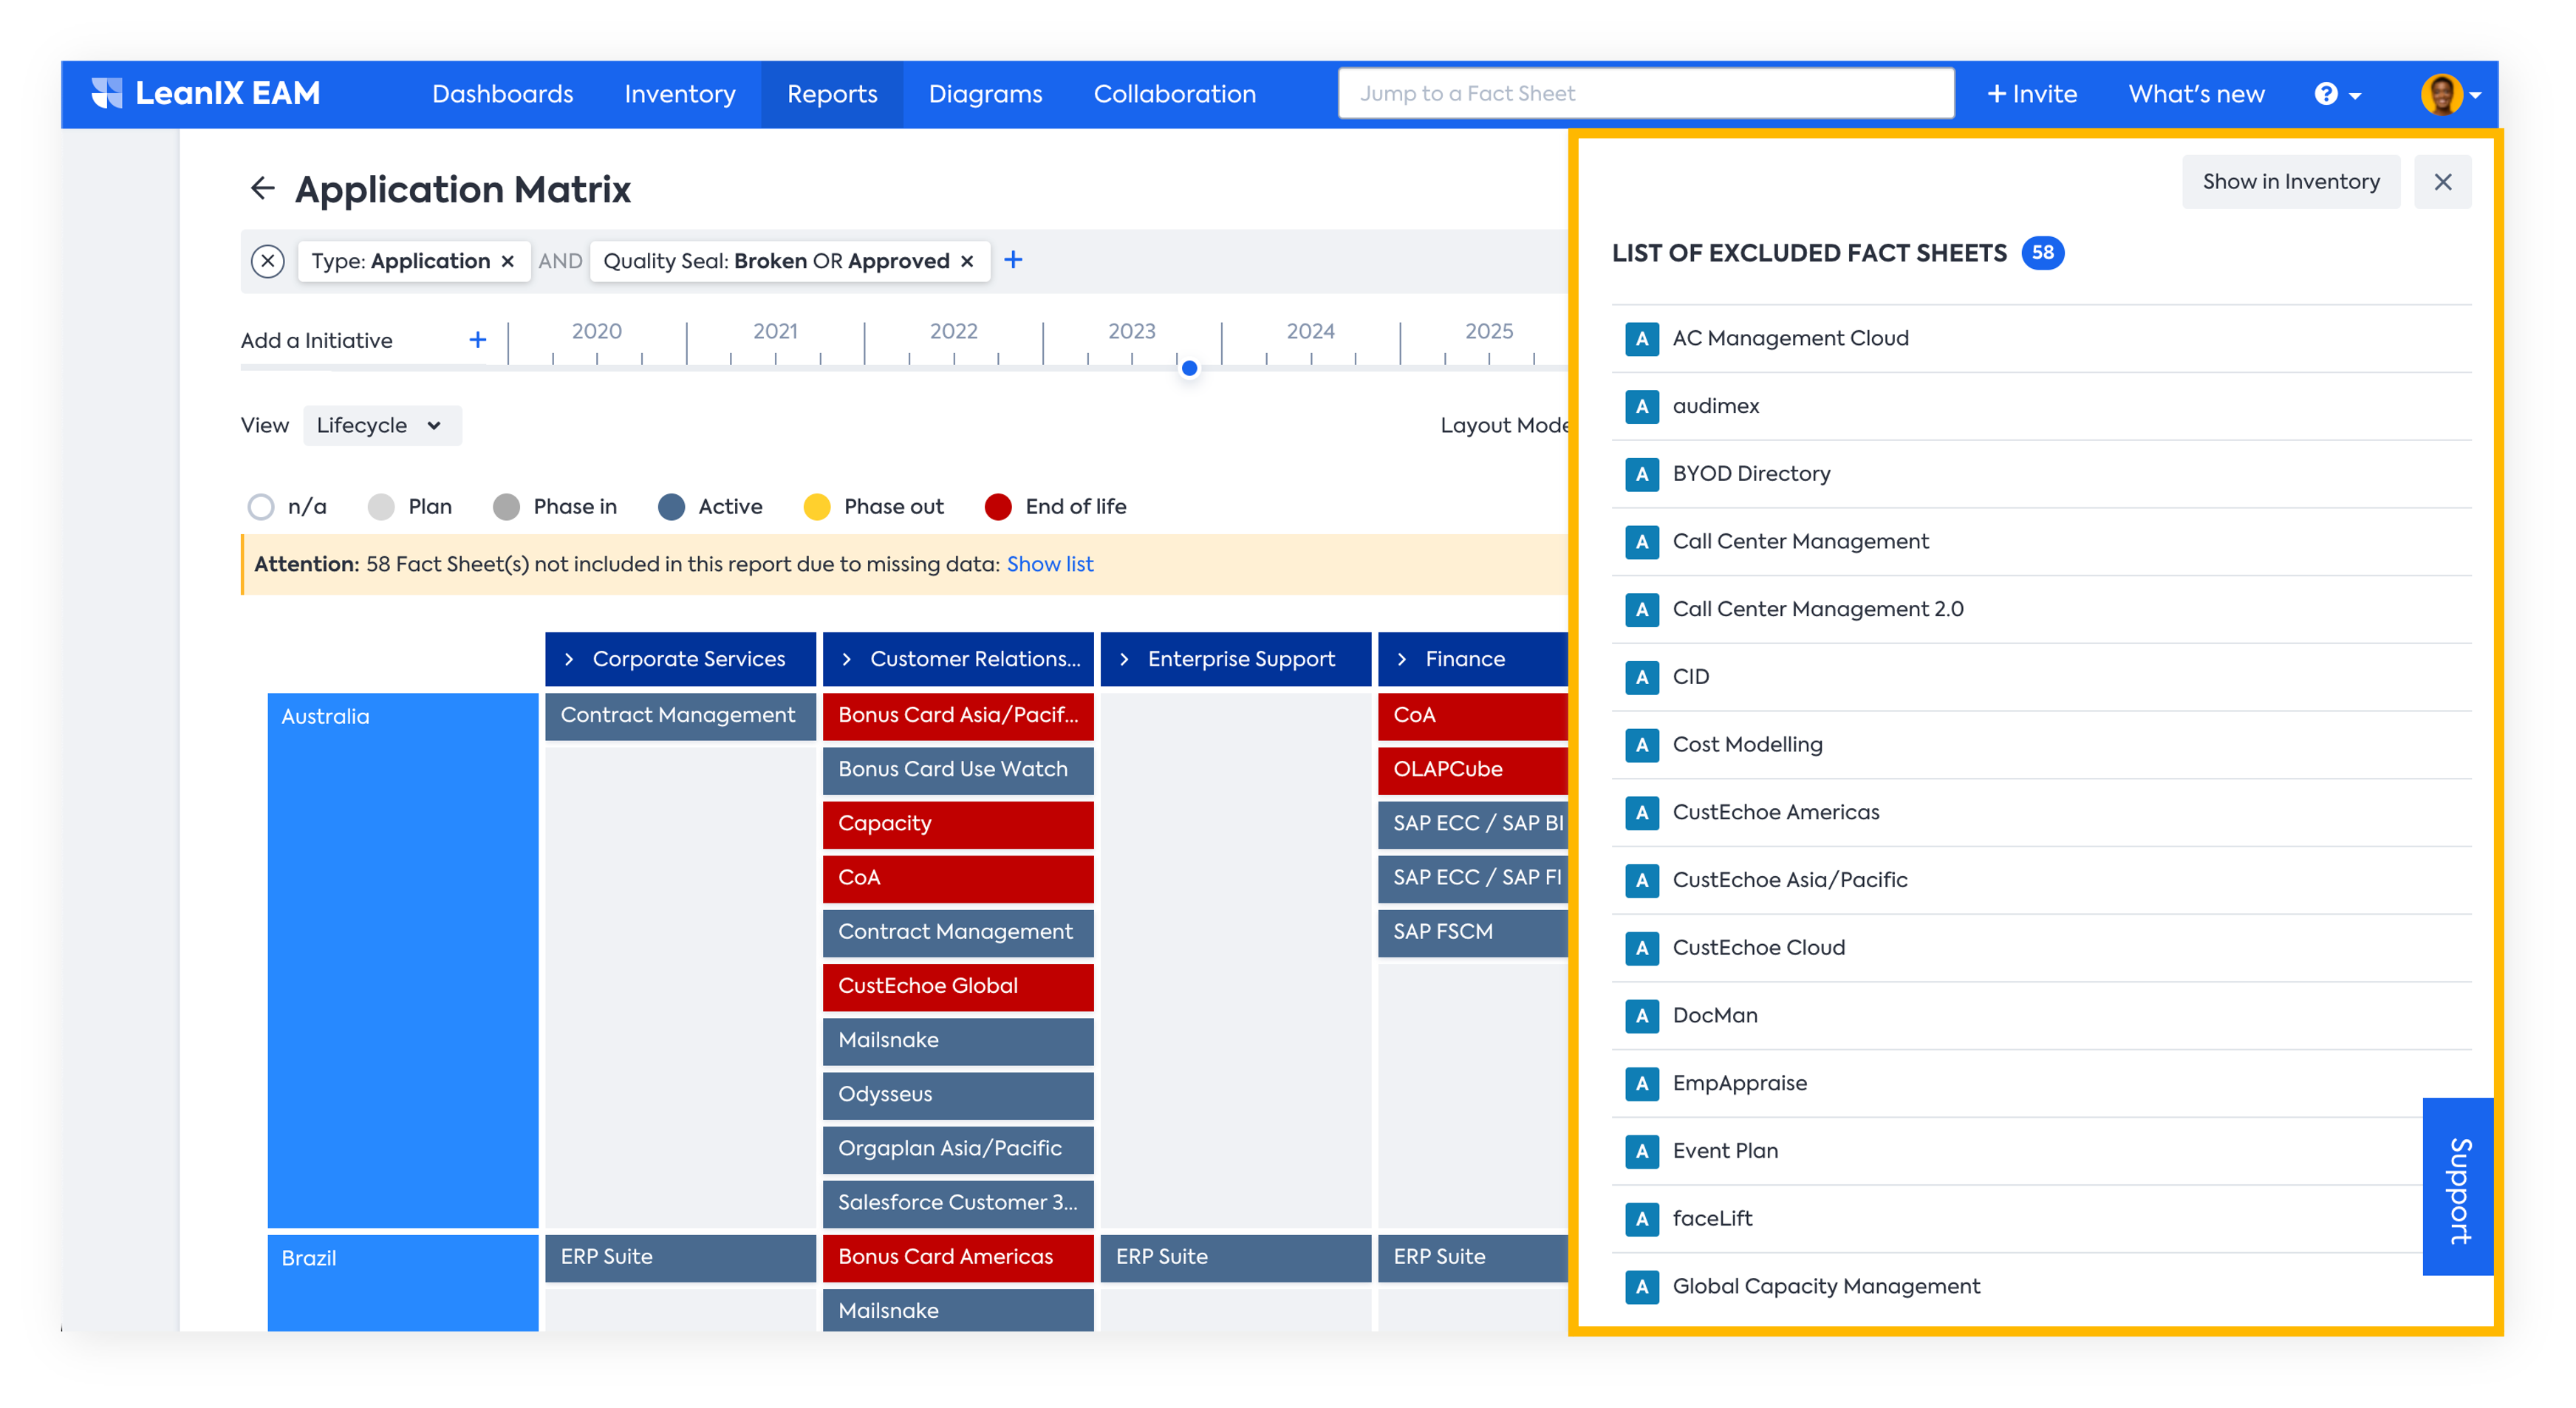Toggle the Phase out lifecycle legend
The width and height of the screenshot is (2576, 1408).
tap(873, 507)
